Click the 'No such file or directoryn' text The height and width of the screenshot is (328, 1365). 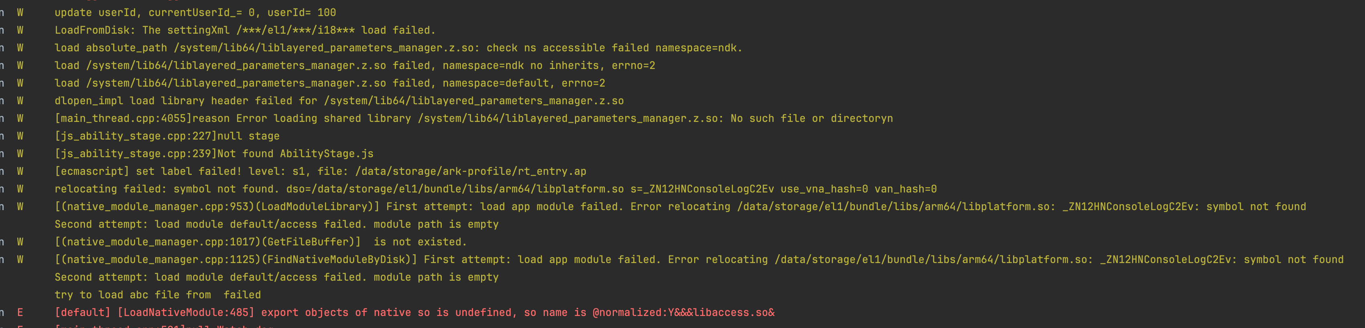tap(811, 118)
